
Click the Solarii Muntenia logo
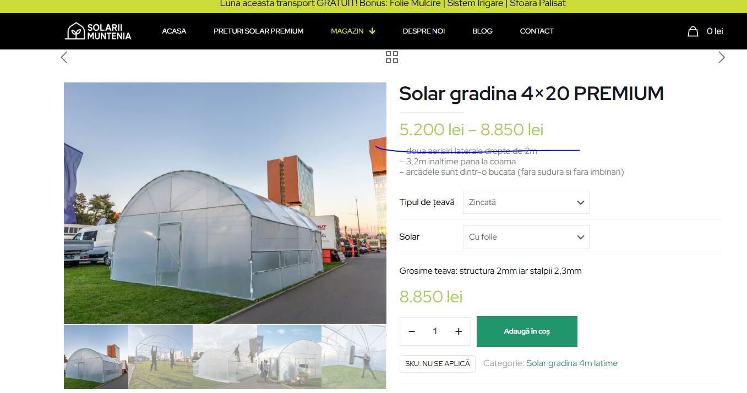pyautogui.click(x=98, y=31)
